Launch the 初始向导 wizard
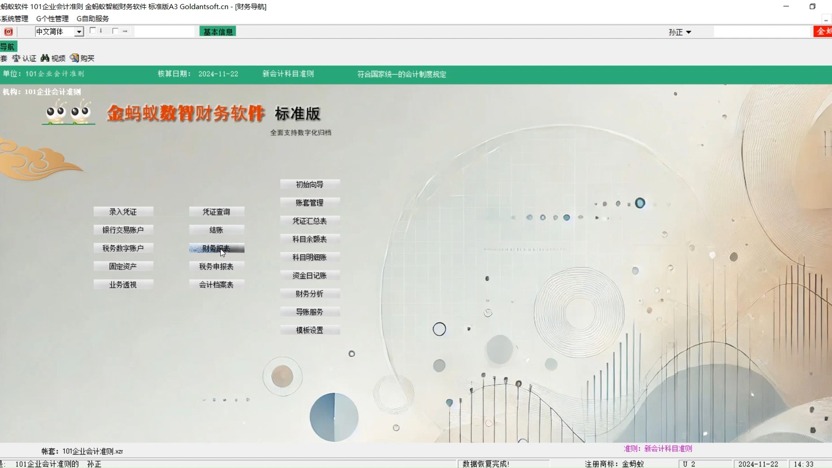This screenshot has height=468, width=832. tap(310, 185)
